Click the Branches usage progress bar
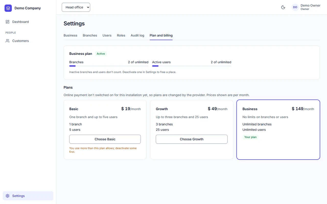Screen dimensions: 327x204 pyautogui.click(x=109, y=66)
